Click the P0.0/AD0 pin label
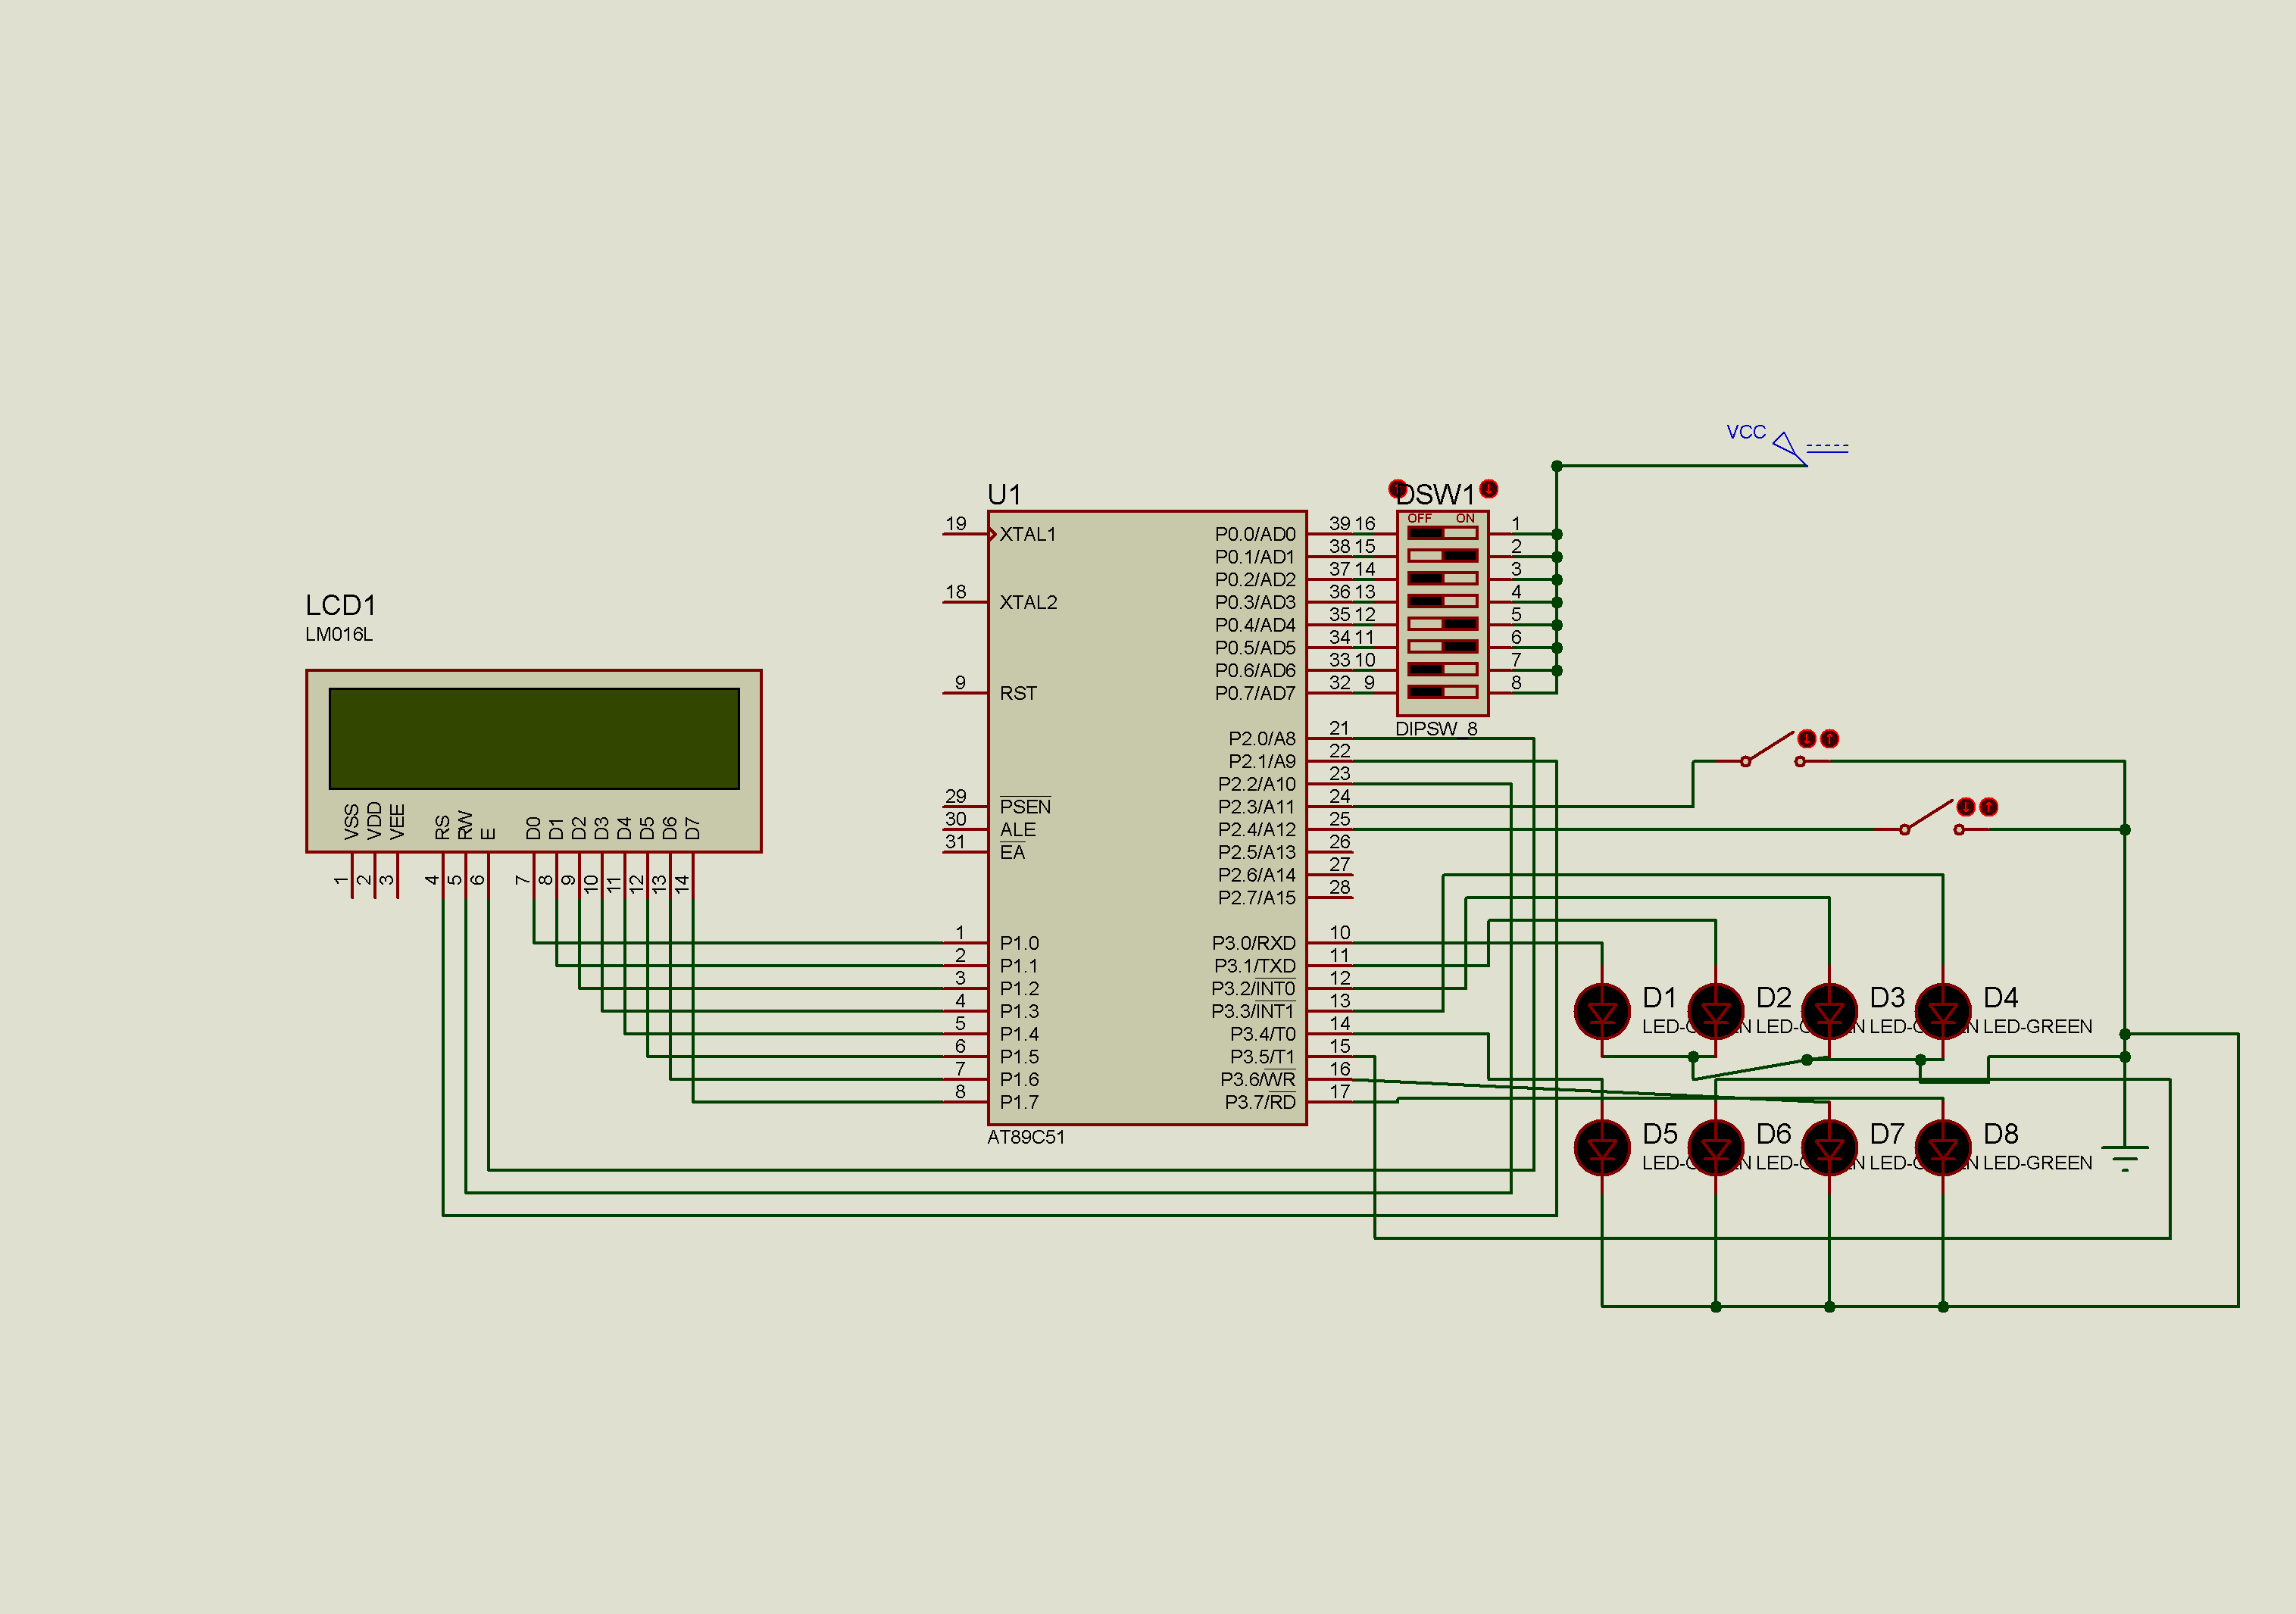2296x1614 pixels. [x=1255, y=534]
